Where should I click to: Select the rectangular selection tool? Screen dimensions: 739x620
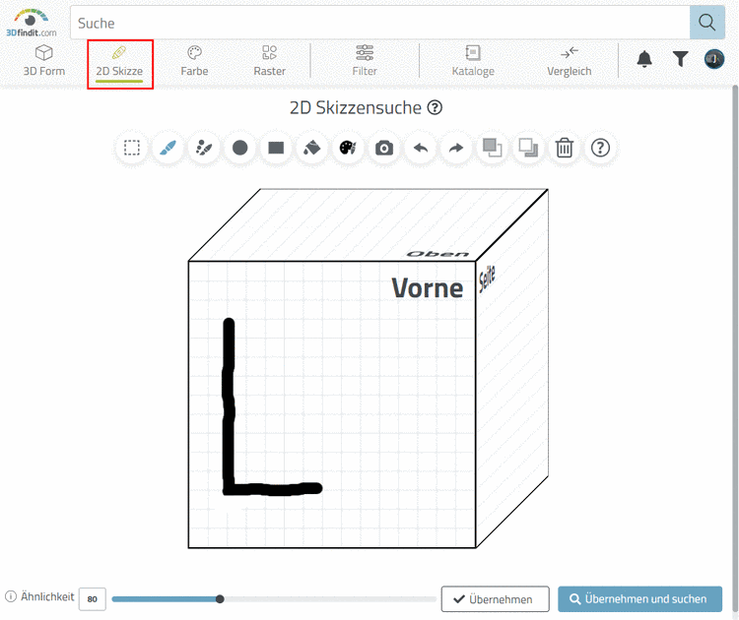[132, 148]
